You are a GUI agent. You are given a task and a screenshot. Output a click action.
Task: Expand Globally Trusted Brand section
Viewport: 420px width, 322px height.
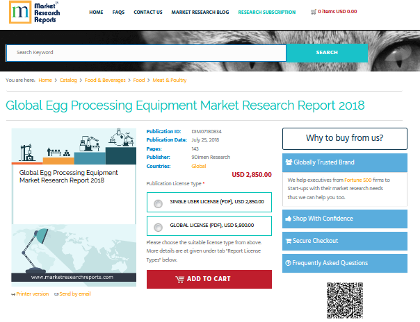tap(345, 162)
